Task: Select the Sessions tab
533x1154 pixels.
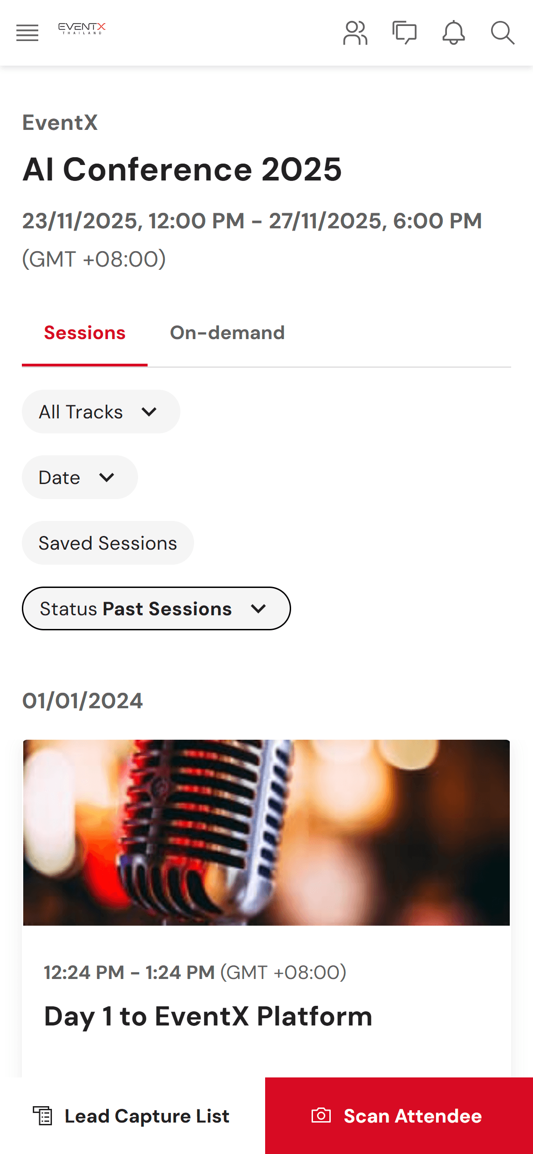Action: [x=85, y=332]
